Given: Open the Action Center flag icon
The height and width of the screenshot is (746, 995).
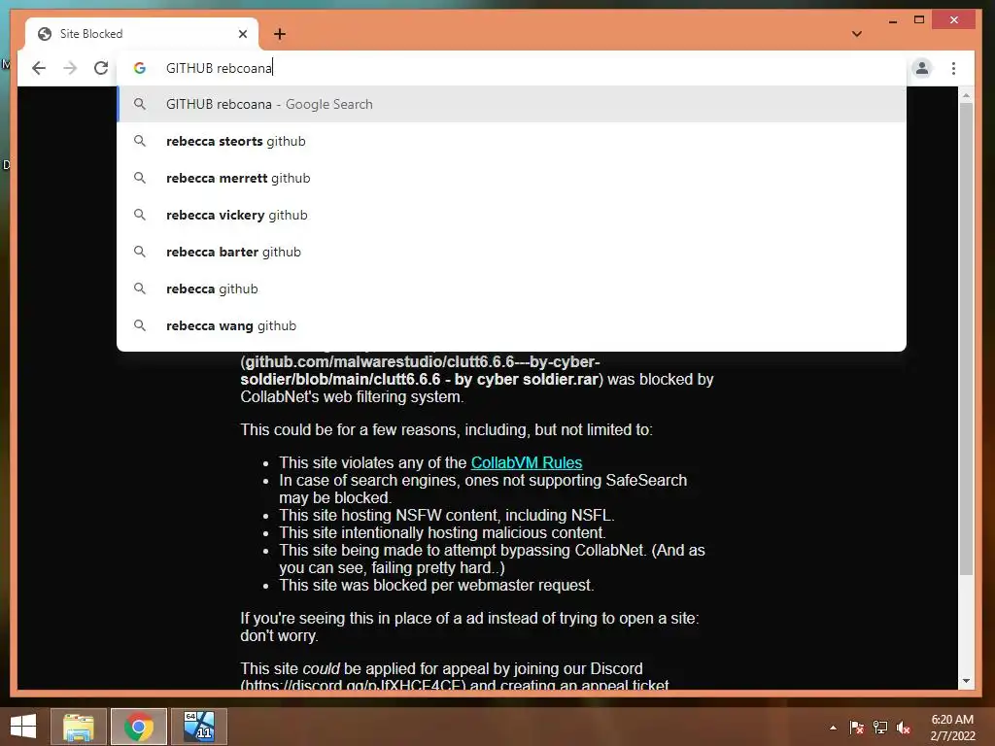Looking at the screenshot, I should pos(856,728).
